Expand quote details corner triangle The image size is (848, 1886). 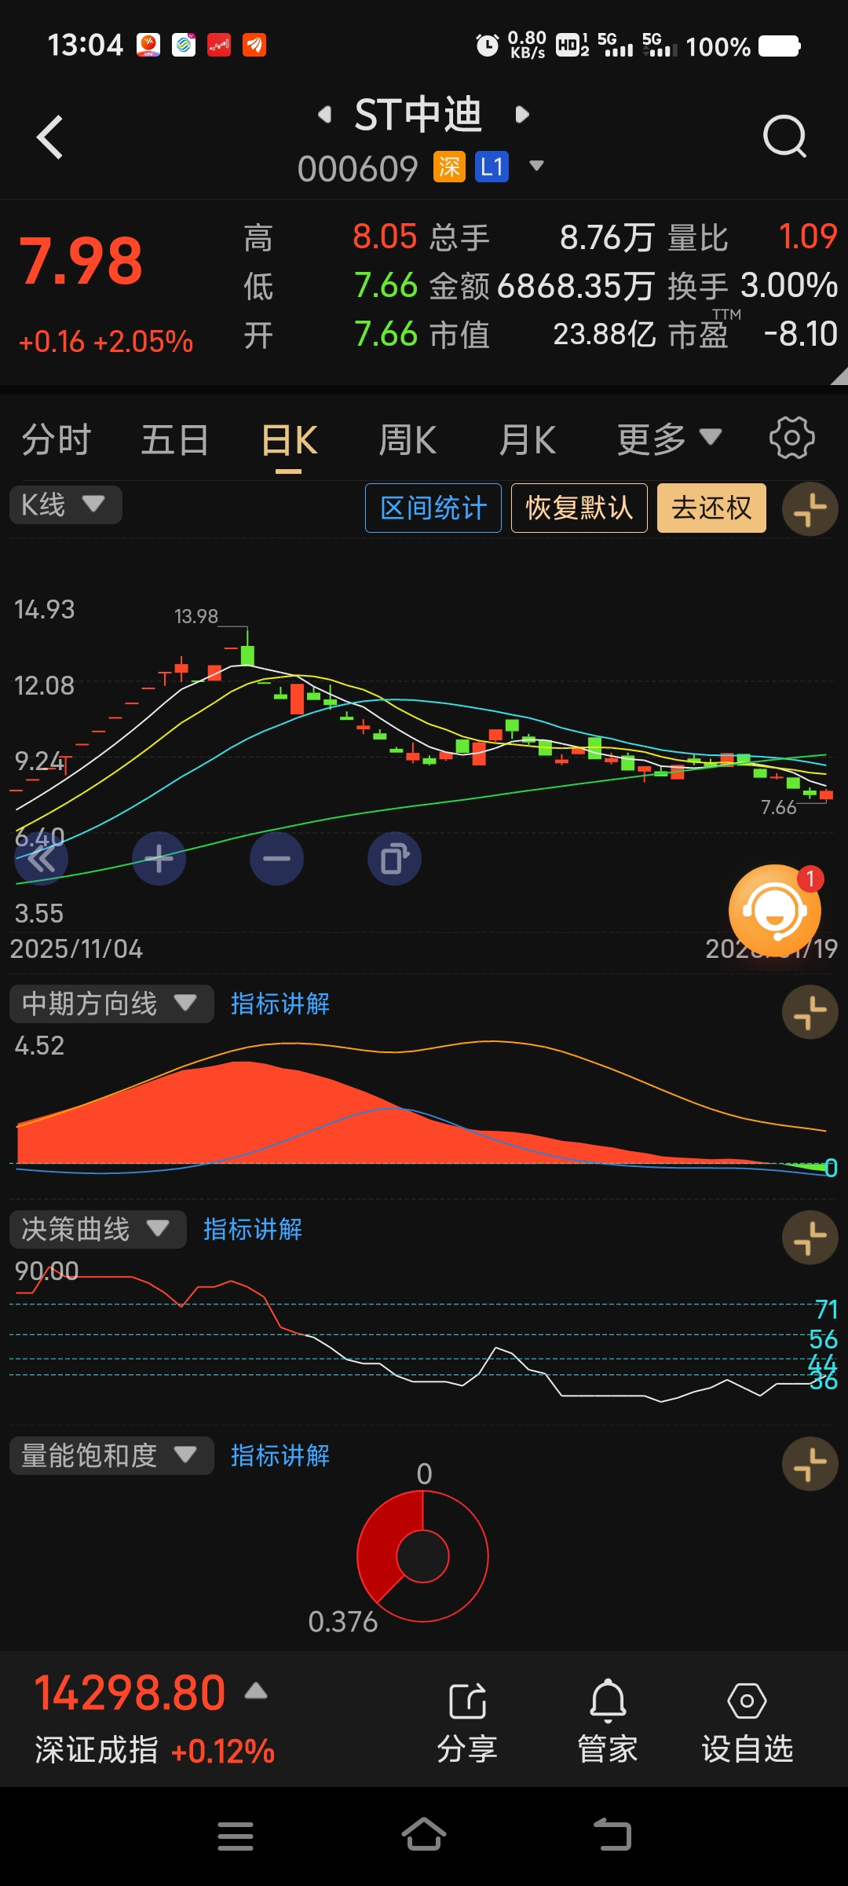point(839,376)
